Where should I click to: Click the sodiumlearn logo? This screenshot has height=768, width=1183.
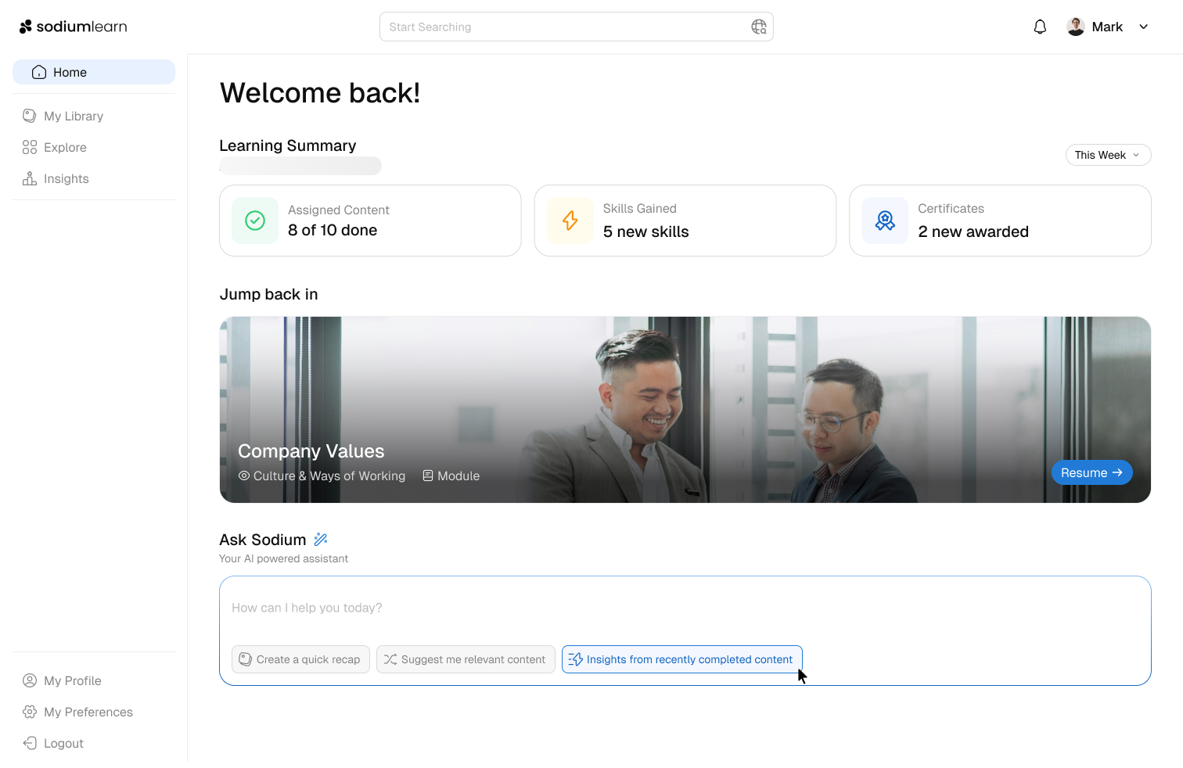point(73,27)
